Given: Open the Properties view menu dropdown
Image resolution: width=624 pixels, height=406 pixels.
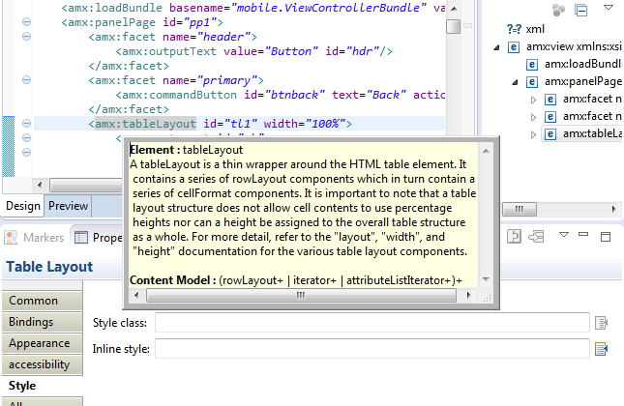Looking at the screenshot, I should coord(564,235).
